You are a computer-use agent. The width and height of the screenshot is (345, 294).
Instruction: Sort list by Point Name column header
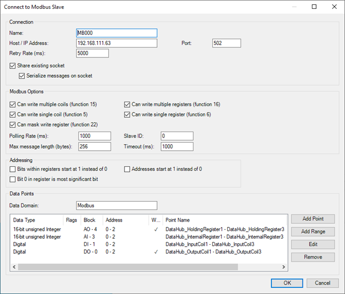pos(221,219)
